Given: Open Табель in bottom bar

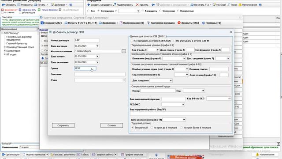Looking at the screenshot, I should pos(83,155).
